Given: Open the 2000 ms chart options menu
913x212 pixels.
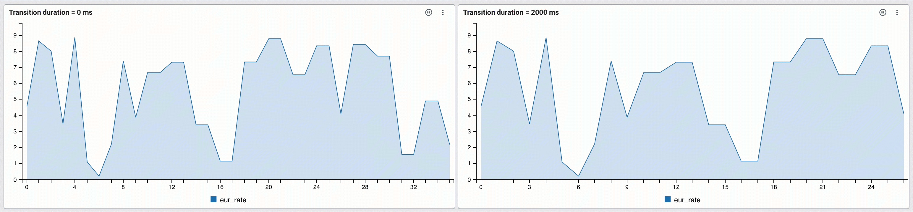Looking at the screenshot, I should pyautogui.click(x=897, y=12).
